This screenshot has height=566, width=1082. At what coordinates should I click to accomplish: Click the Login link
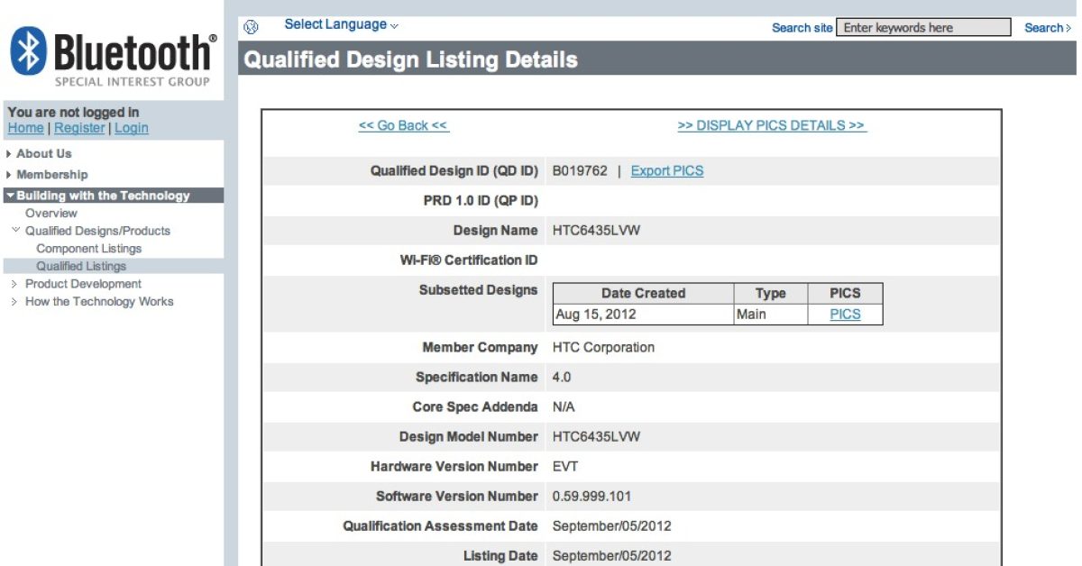131,128
